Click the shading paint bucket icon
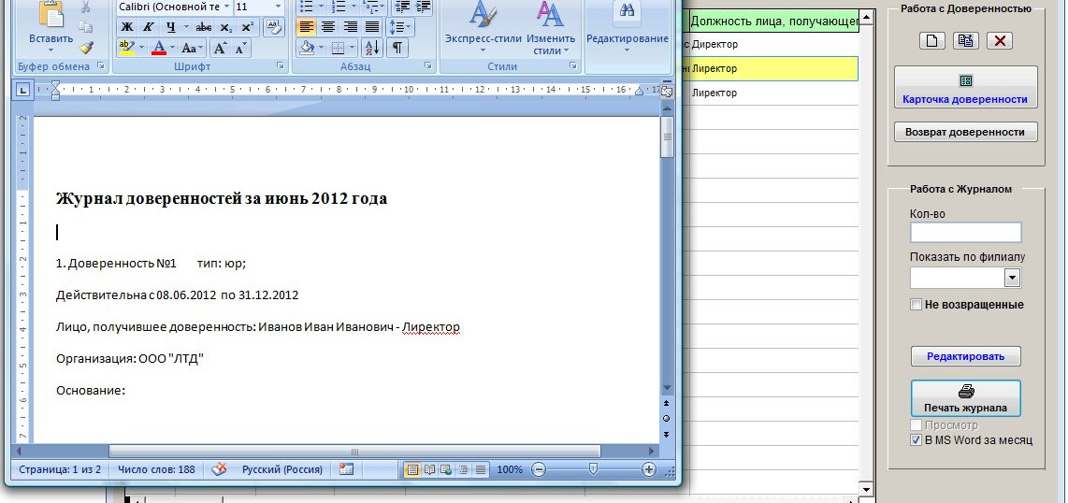The image size is (1068, 503). pyautogui.click(x=307, y=48)
